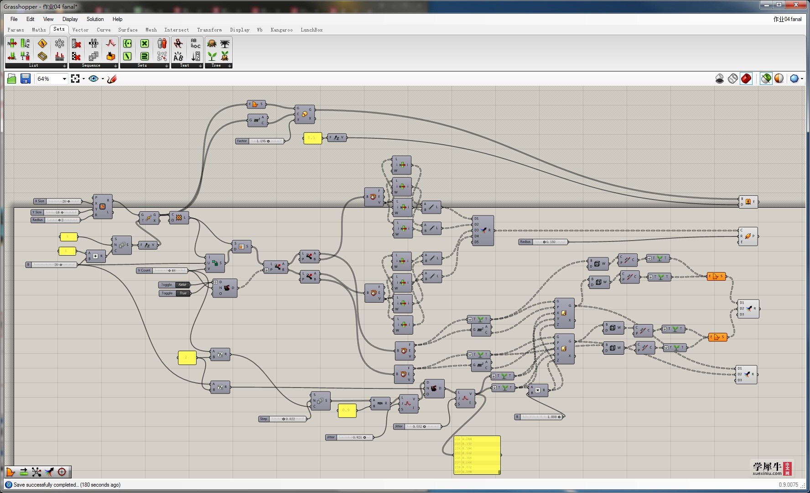Select the Set Difference backslash icon
Image resolution: width=810 pixels, height=493 pixels.
point(127,56)
